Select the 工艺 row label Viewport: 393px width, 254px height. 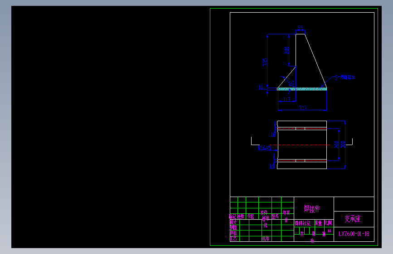(233, 238)
